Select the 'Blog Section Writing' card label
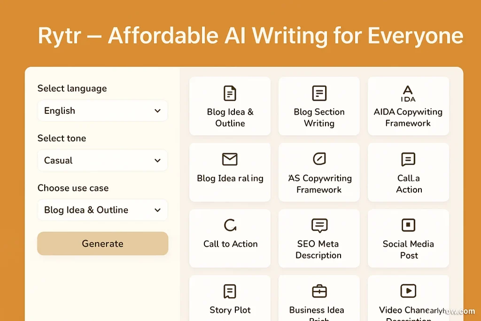Viewport: 481px width, 321px height. (x=319, y=117)
